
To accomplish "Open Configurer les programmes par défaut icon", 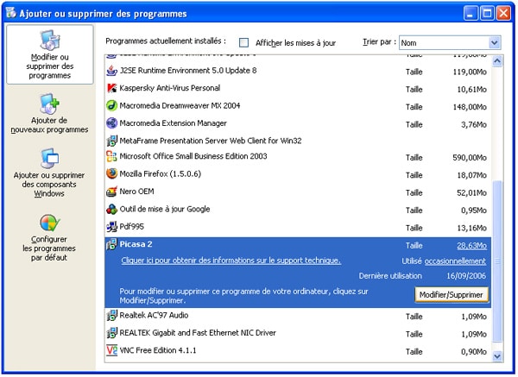I will click(49, 223).
